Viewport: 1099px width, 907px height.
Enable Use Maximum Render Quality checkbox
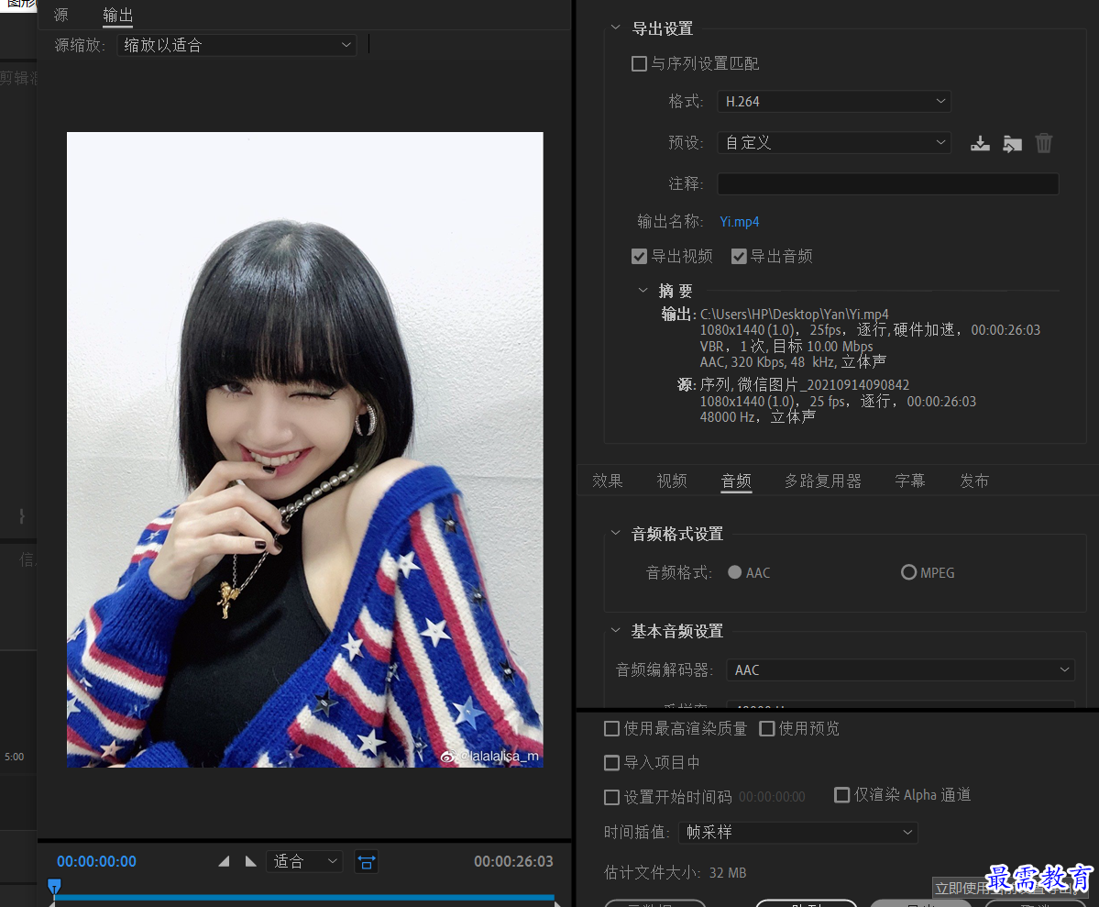tap(612, 729)
